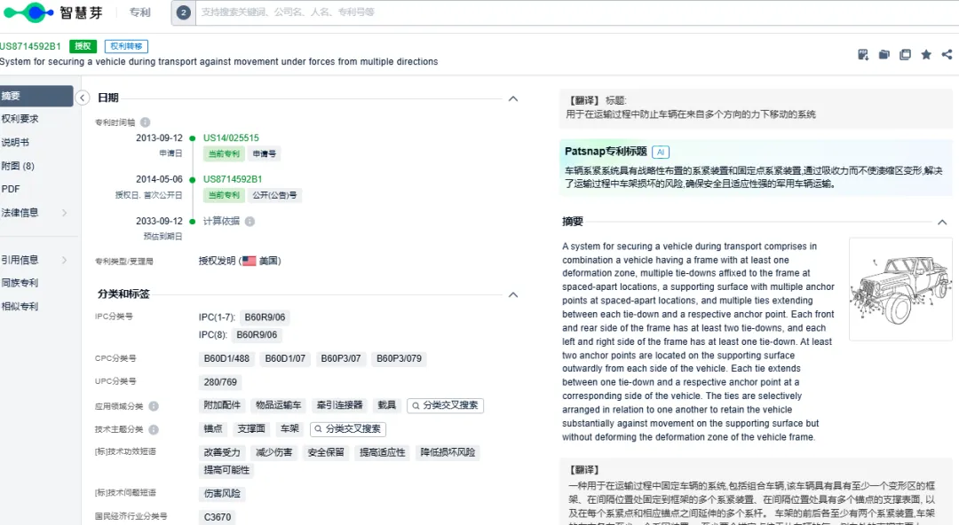This screenshot has width=959, height=525.
Task: Click IPC(1-7) code B60R9/06
Action: click(x=265, y=317)
